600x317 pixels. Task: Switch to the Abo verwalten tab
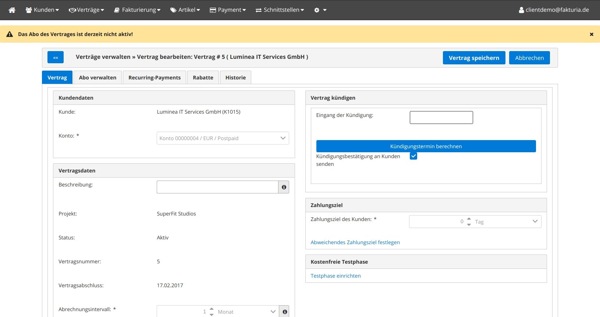[97, 78]
